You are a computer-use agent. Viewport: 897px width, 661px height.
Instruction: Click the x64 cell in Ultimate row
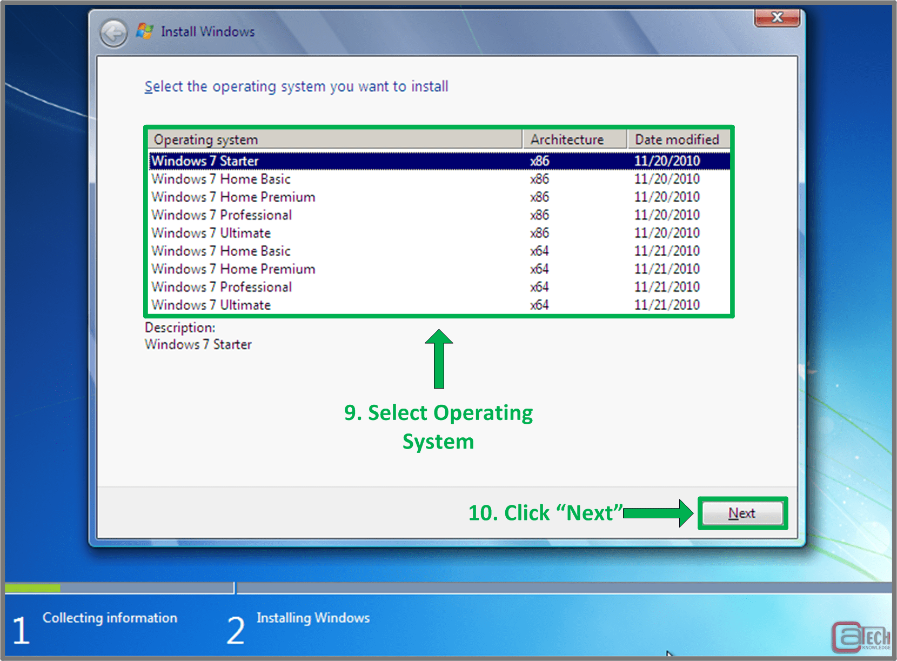coord(539,305)
